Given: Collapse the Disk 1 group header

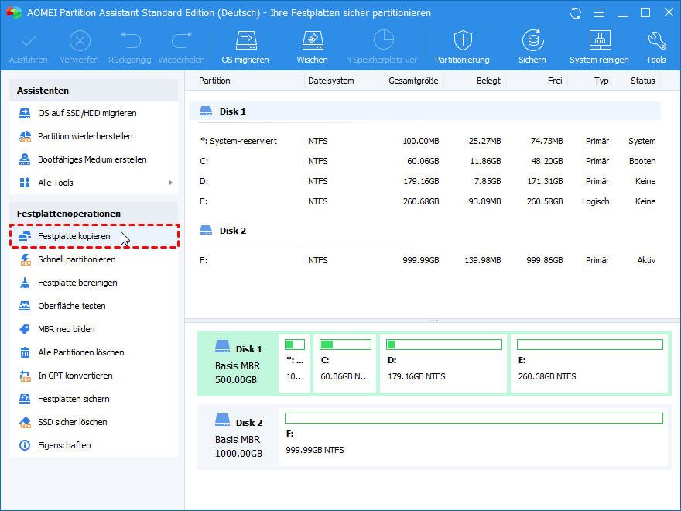Looking at the screenshot, I should [232, 111].
